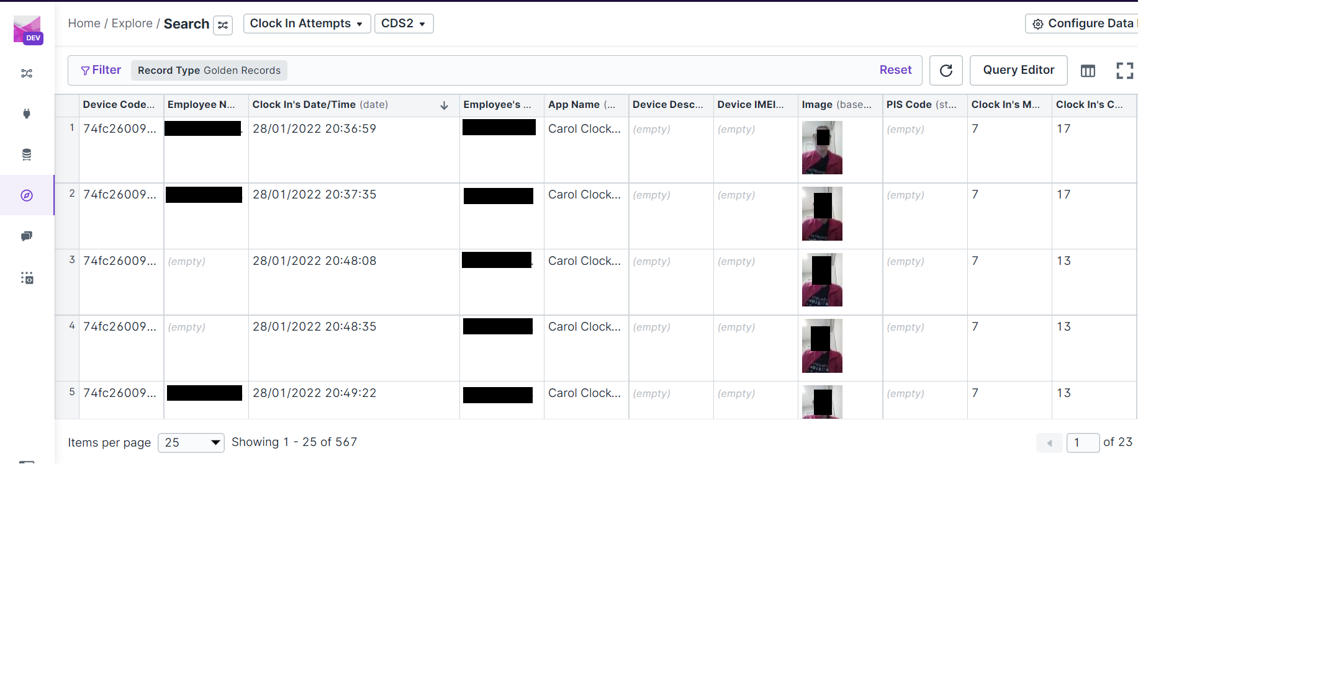Open the column chooser icon
Screen dimensions: 1323x696
pyautogui.click(x=1088, y=71)
